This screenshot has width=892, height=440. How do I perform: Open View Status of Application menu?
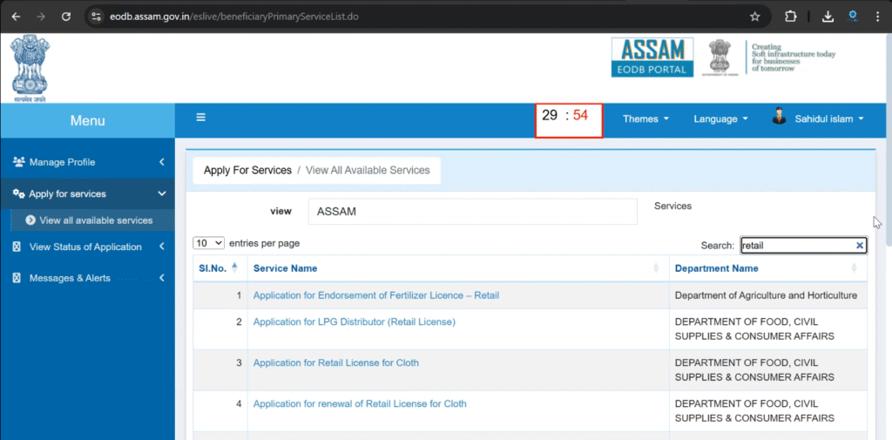pos(87,247)
